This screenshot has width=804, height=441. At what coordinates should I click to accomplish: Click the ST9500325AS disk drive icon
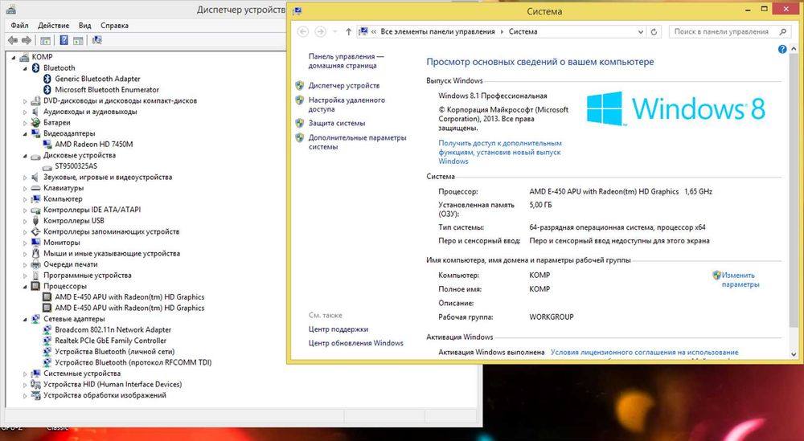click(47, 166)
